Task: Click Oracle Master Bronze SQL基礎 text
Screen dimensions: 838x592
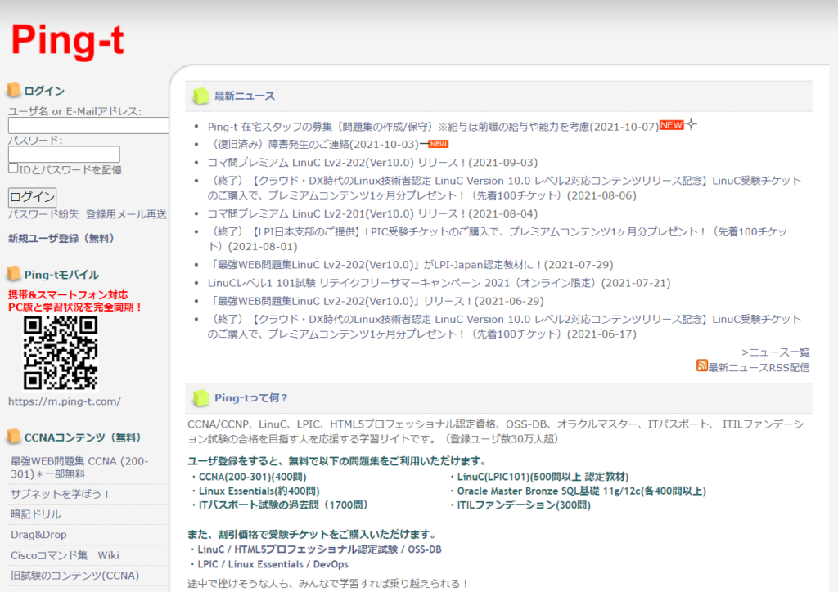Action: tap(581, 491)
